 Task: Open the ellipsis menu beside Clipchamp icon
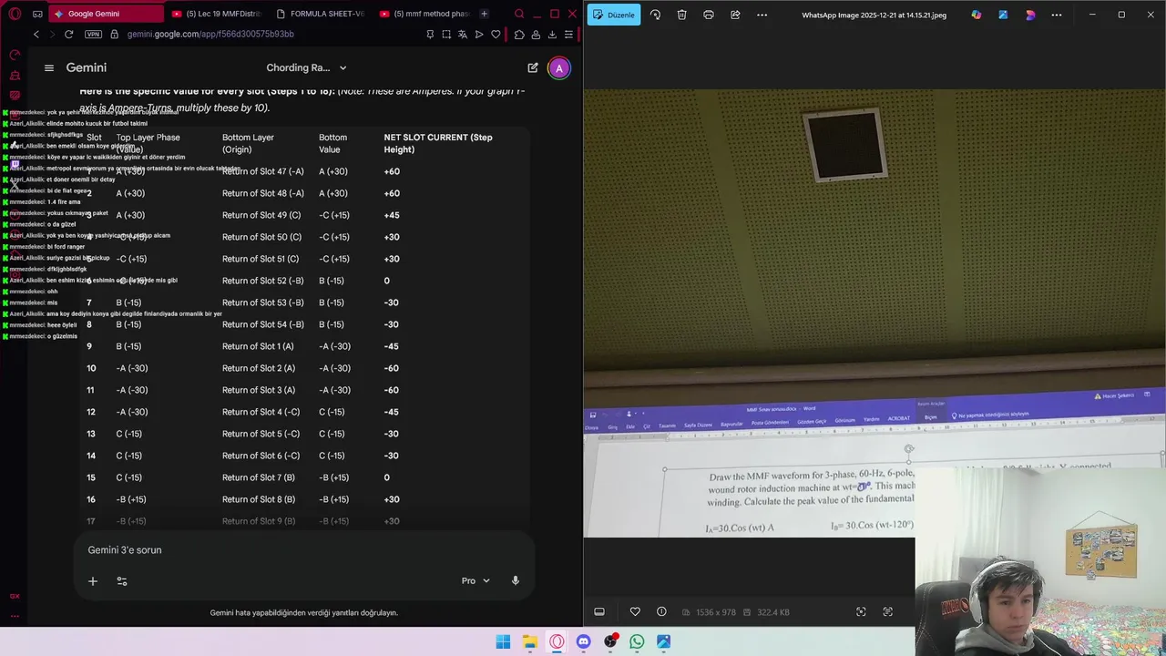pos(1057,15)
